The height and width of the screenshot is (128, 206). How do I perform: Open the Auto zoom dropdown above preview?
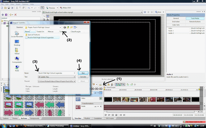tap(164, 12)
